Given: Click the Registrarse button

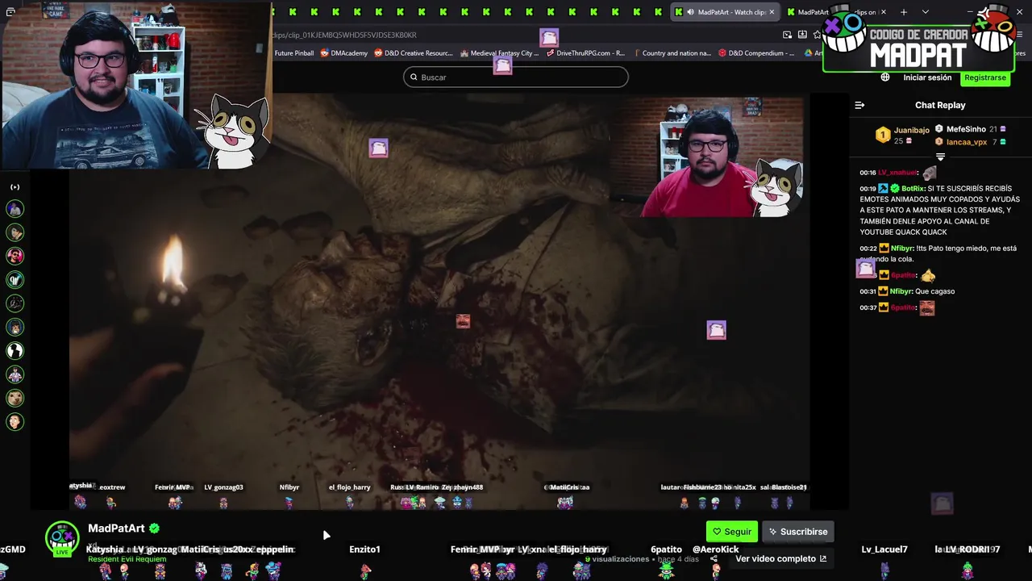Looking at the screenshot, I should pos(985,77).
